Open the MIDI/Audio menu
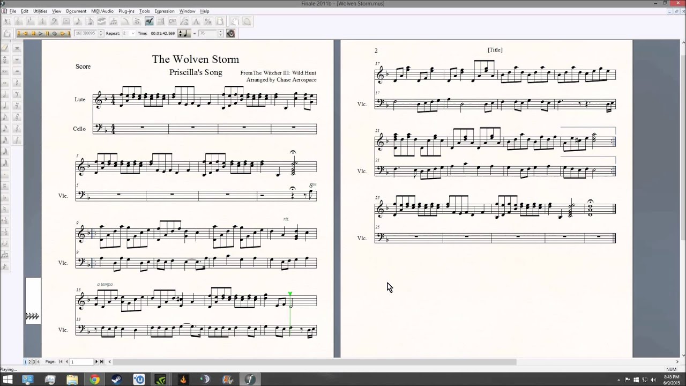 [x=102, y=11]
